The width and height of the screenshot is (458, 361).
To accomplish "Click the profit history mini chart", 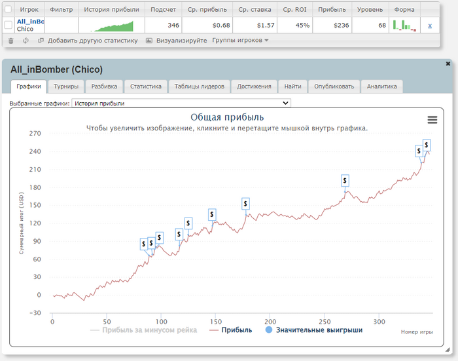I will click(x=112, y=26).
